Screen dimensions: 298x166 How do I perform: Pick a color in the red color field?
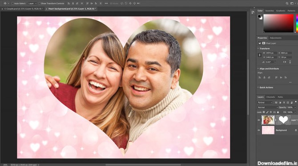click(278, 23)
